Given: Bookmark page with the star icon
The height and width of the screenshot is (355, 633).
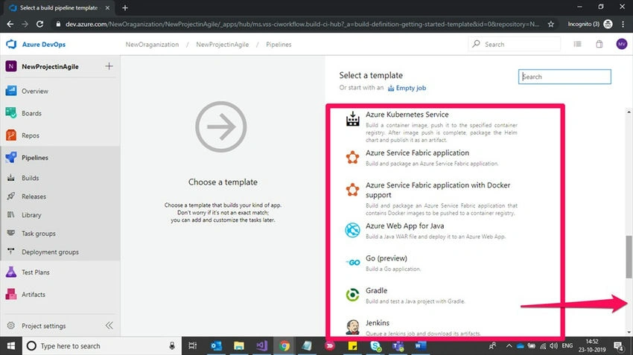Looking at the screenshot, I should pyautogui.click(x=550, y=25).
